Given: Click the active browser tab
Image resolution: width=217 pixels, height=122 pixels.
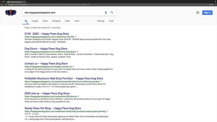Looking at the screenshot, I should click(x=16, y=2).
